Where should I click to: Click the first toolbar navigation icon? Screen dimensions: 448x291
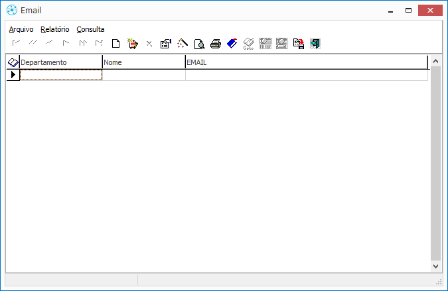[16, 43]
